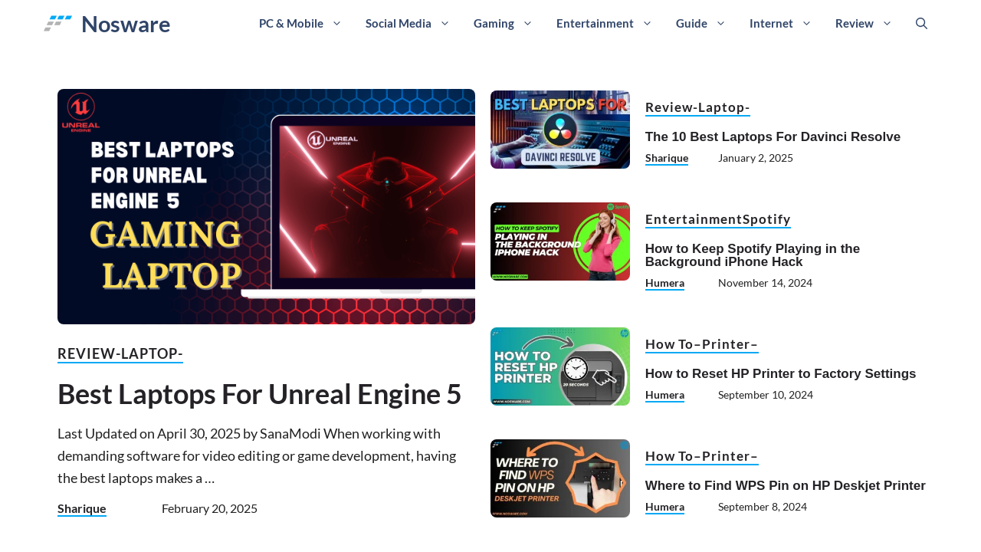Open the PC & Mobile menu
The height and width of the screenshot is (552, 981).
pos(291,23)
